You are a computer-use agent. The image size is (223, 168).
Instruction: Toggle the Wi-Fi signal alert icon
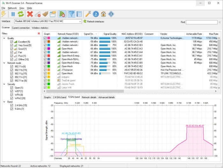pos(62,14)
